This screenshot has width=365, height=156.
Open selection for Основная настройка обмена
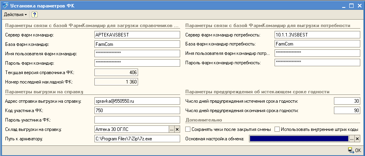(352, 139)
